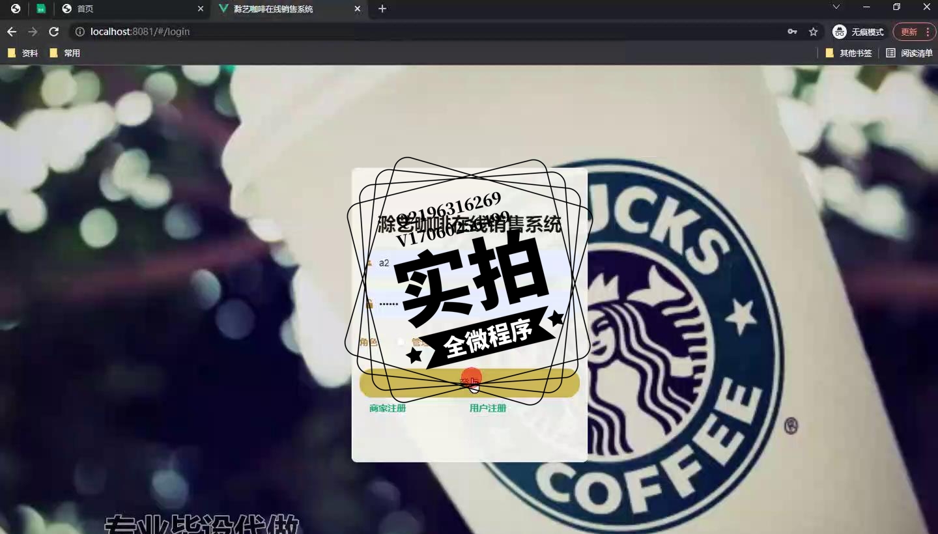Open a new browser tab
Screen dimensions: 938x534
click(x=382, y=8)
